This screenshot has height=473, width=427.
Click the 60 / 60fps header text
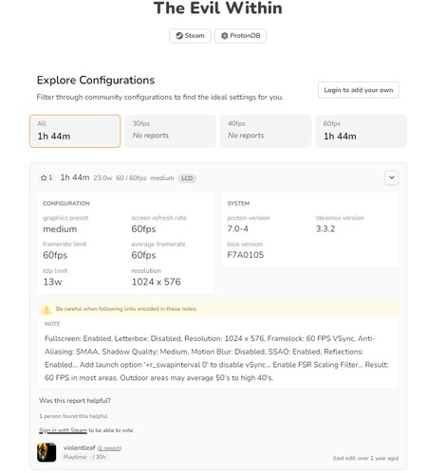[x=131, y=178]
